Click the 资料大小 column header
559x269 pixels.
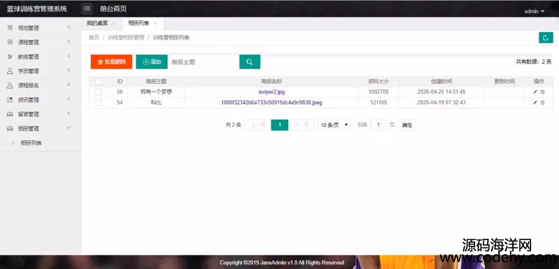pyautogui.click(x=378, y=82)
